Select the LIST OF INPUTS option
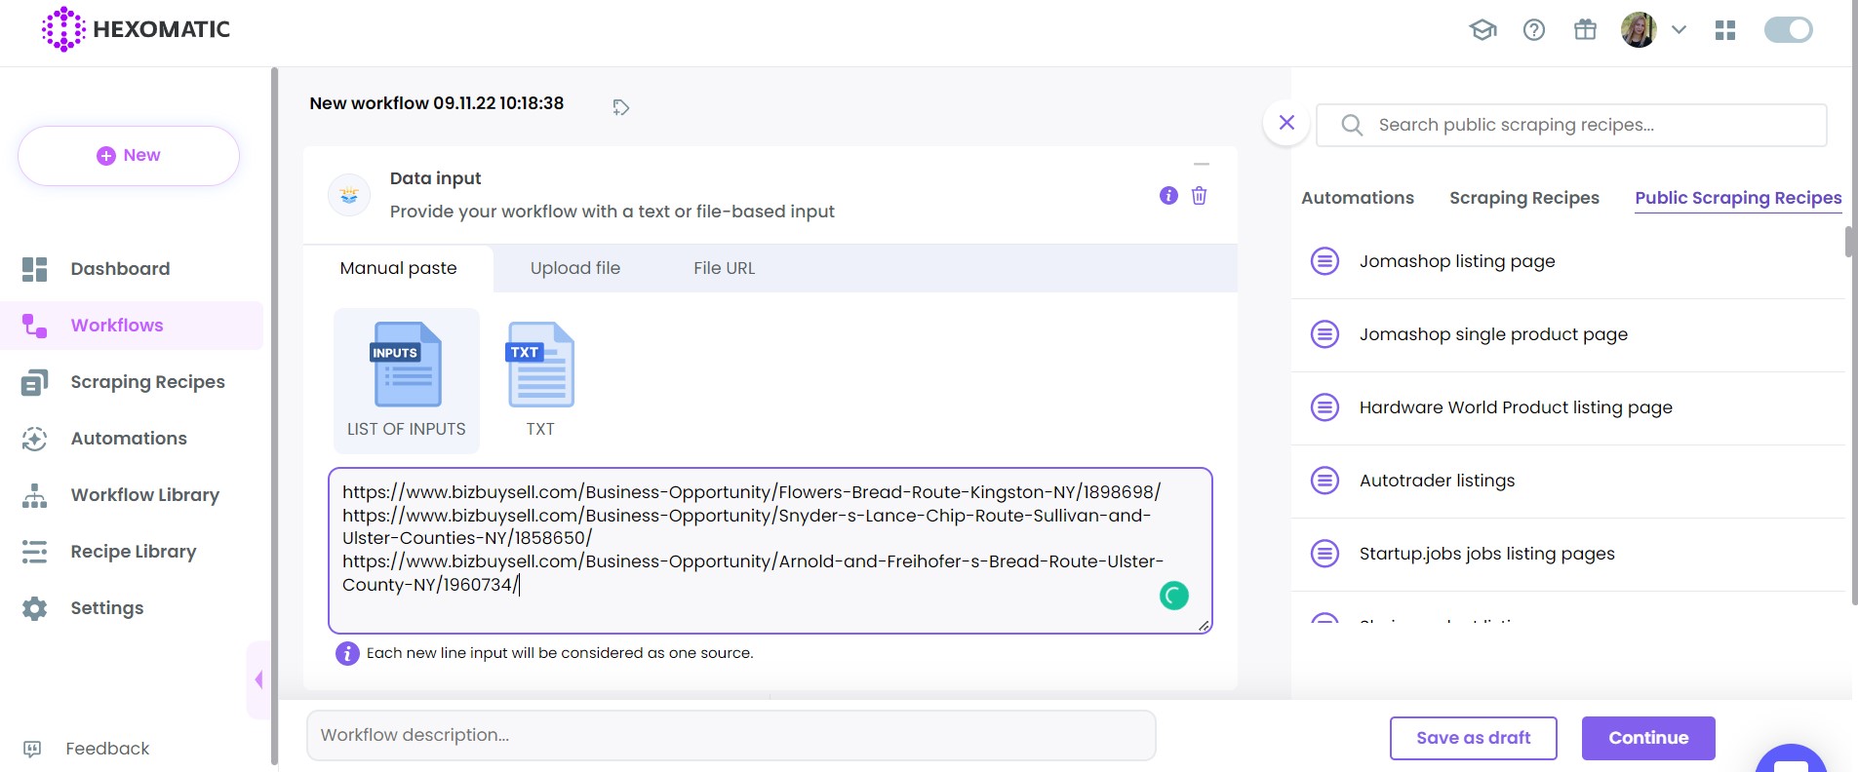1858x772 pixels. (x=407, y=380)
